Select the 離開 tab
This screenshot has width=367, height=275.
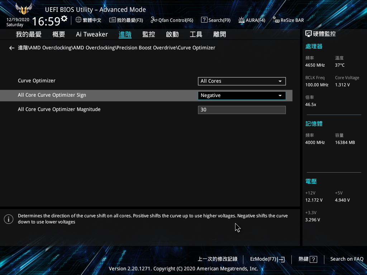220,34
